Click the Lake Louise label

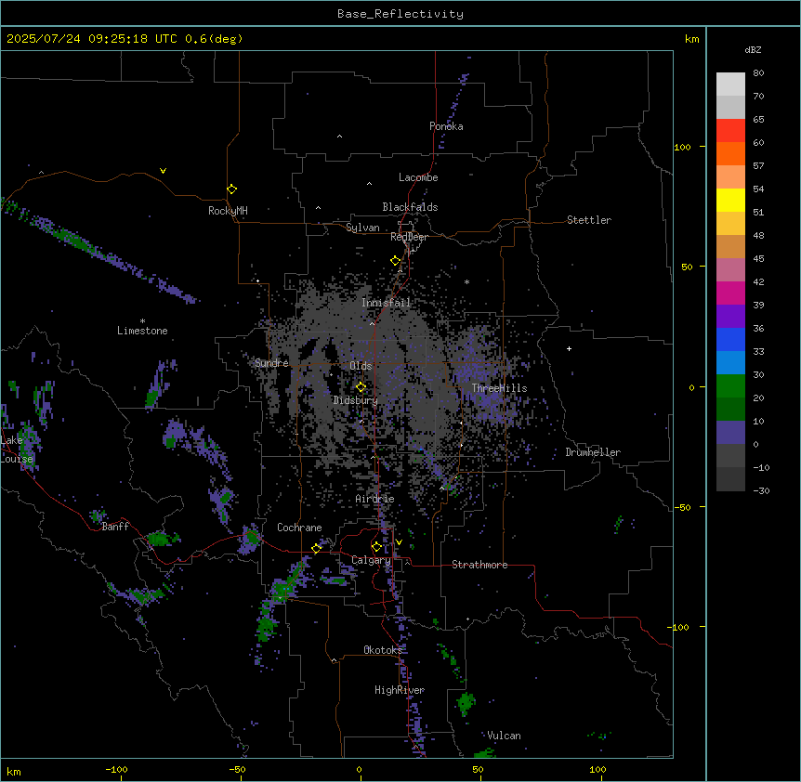(16, 450)
